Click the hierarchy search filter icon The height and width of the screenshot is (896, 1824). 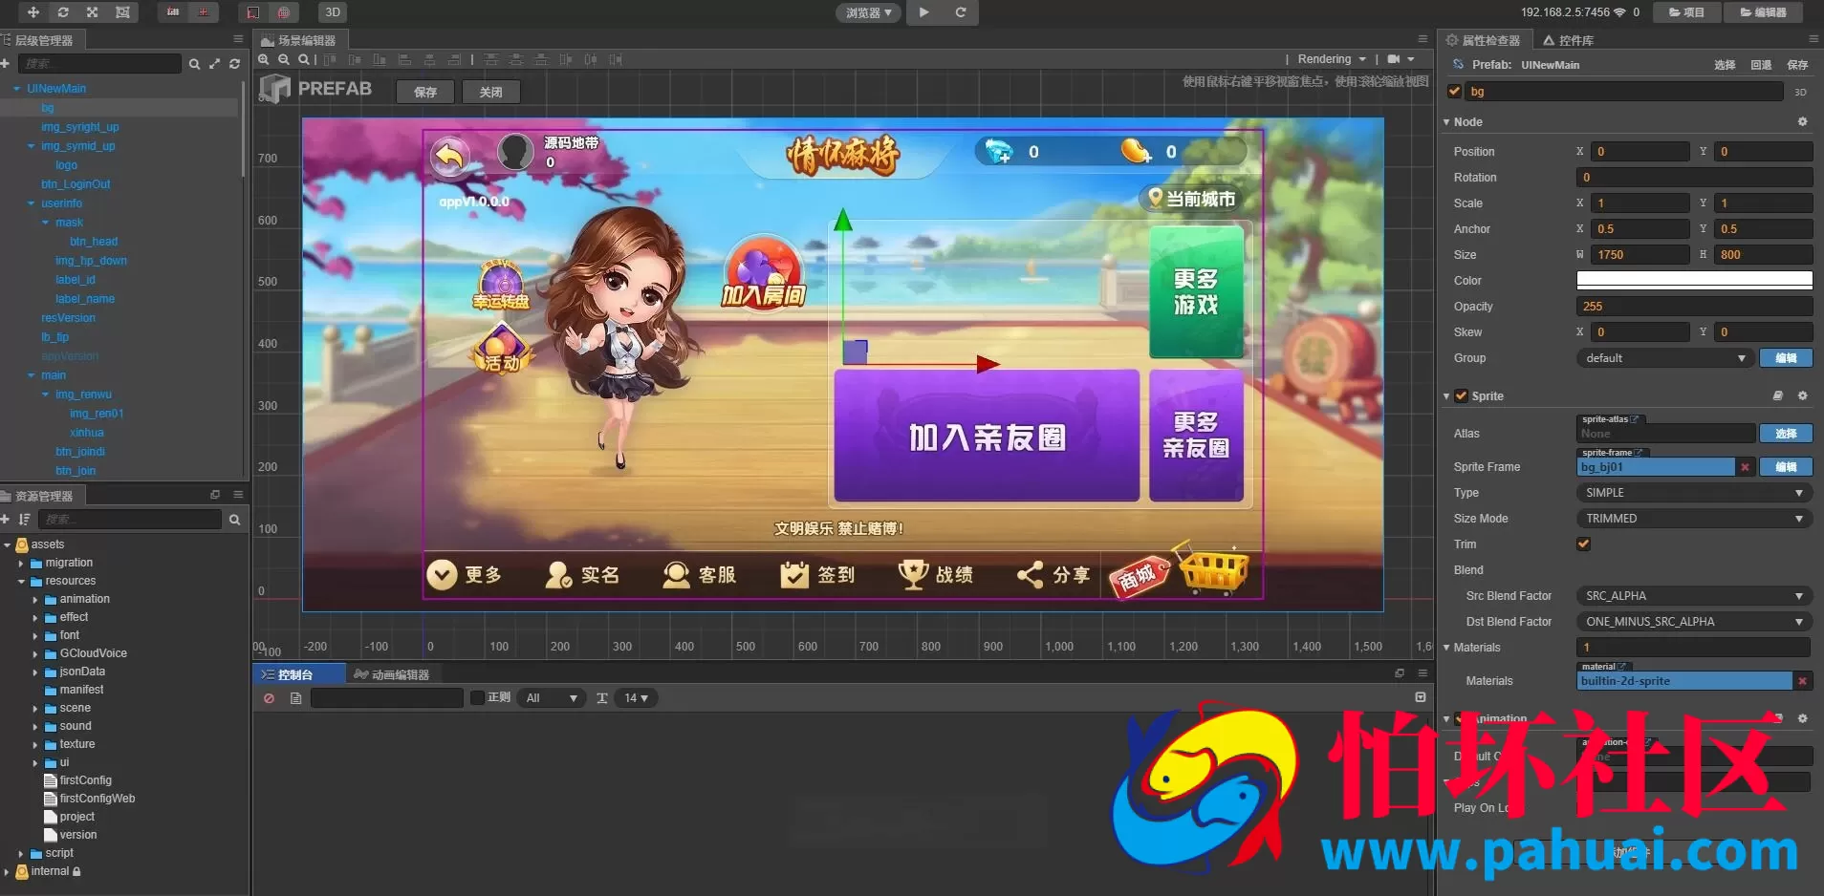click(x=194, y=64)
